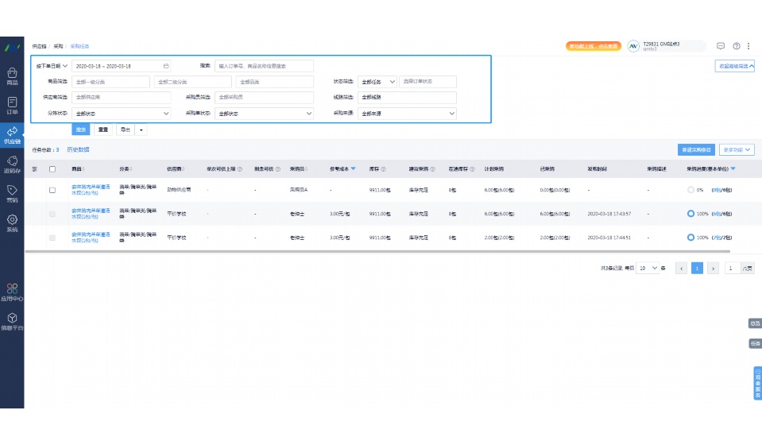Go to 进销存 in the sidebar

(12, 164)
